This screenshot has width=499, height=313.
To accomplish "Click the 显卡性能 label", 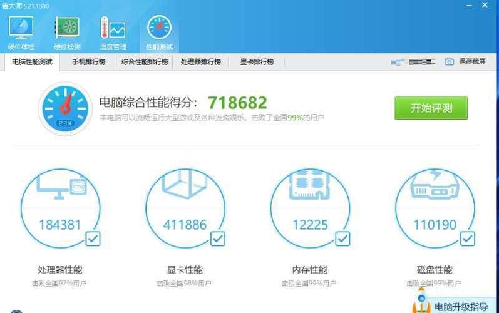I will 185,270.
